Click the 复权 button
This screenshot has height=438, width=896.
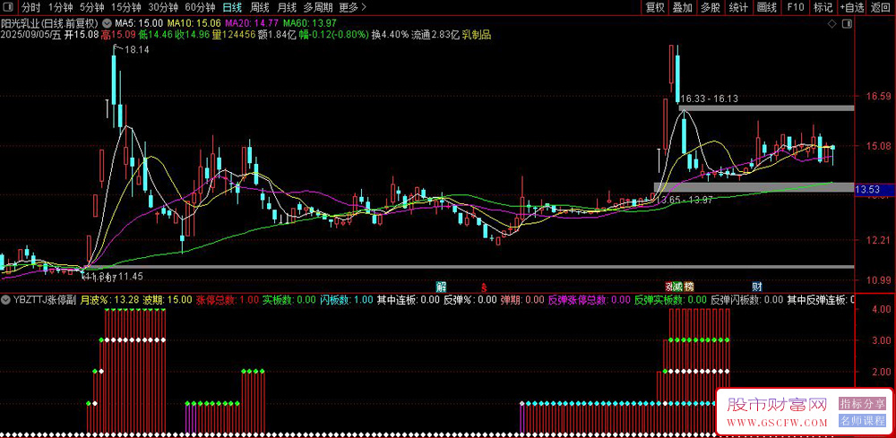click(655, 7)
